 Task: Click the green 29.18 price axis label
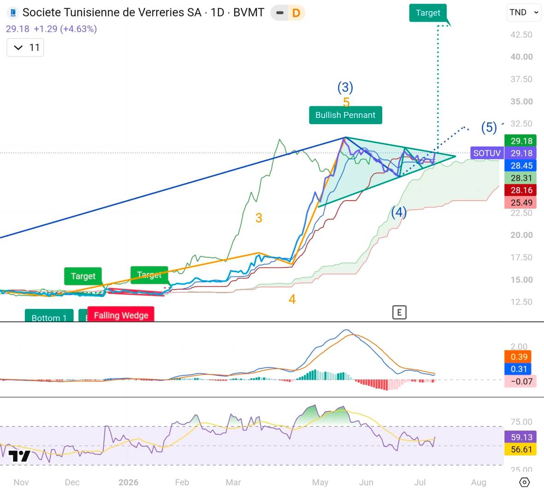[x=521, y=141]
